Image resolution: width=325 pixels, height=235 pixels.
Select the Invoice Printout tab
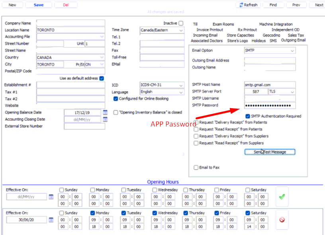tap(210, 30)
